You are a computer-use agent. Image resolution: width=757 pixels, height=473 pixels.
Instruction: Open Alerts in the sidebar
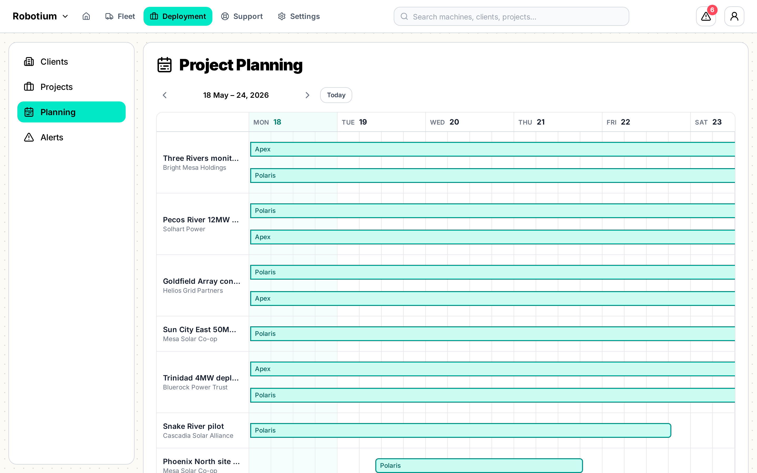tap(71, 137)
